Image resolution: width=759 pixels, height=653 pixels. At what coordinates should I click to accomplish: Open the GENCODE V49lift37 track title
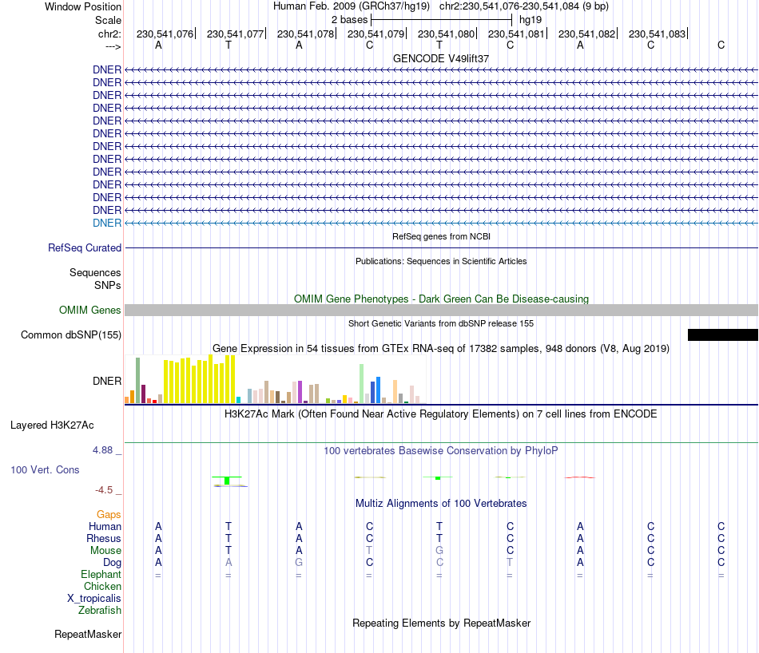tap(441, 58)
